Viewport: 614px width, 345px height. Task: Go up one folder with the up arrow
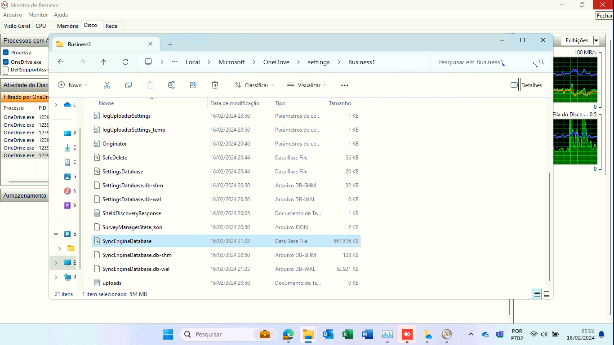pyautogui.click(x=104, y=62)
